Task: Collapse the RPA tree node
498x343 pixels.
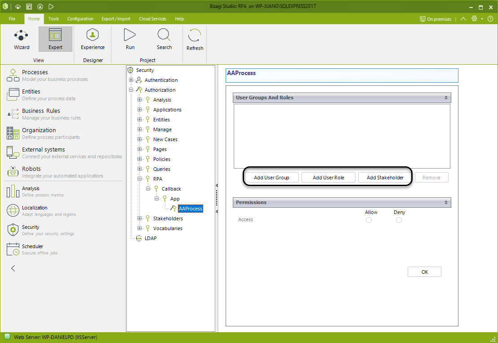Action: (139, 179)
